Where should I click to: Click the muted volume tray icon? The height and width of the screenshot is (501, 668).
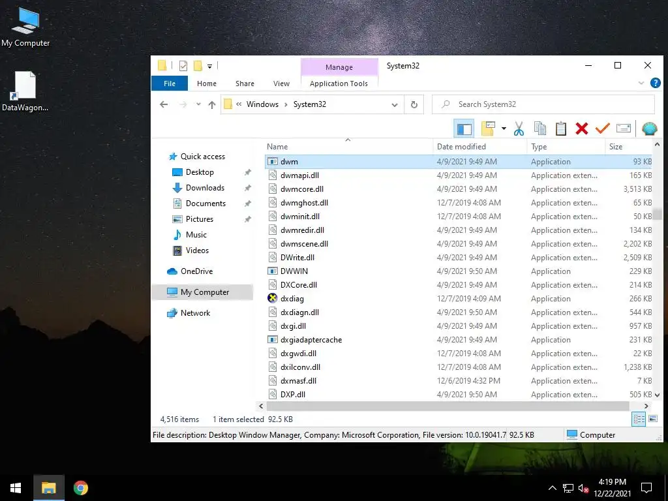point(583,488)
